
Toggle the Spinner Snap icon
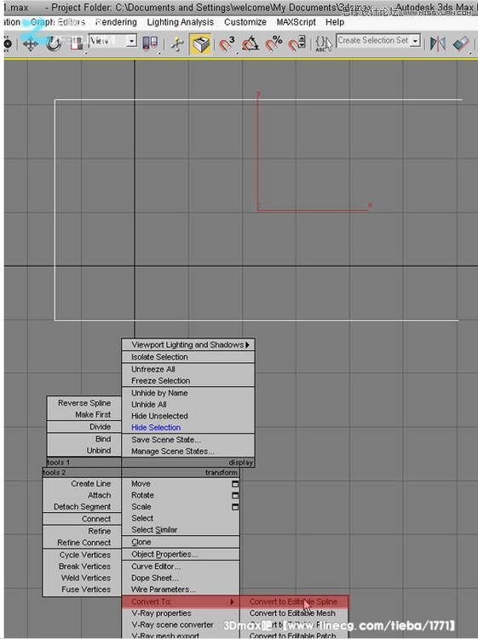click(x=297, y=43)
